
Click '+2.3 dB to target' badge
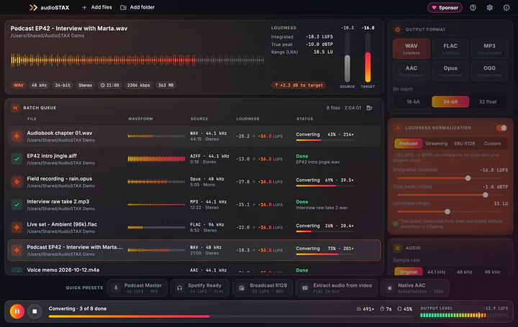[x=299, y=85]
